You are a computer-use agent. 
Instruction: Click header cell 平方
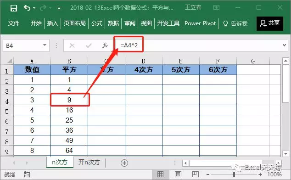69,70
